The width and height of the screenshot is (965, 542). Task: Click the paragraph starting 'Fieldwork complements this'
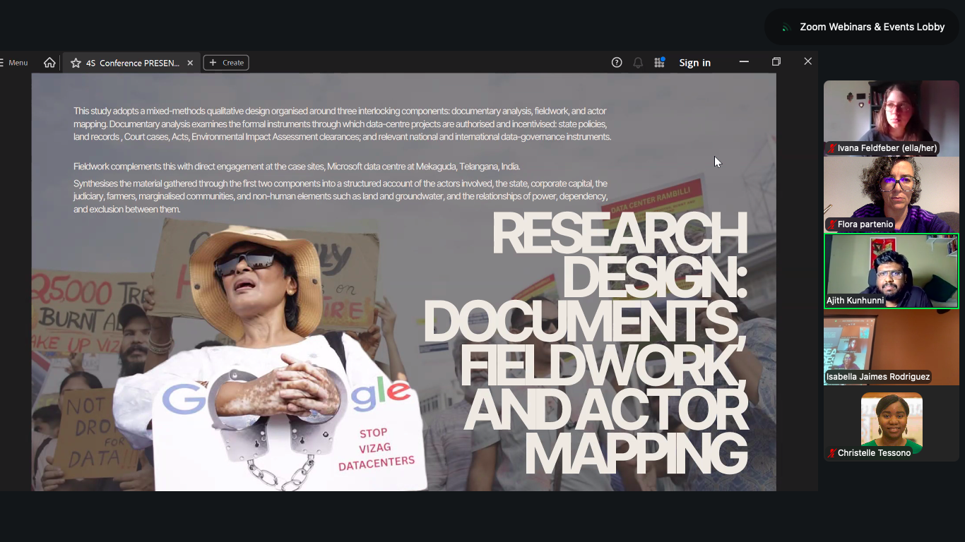[297, 167]
